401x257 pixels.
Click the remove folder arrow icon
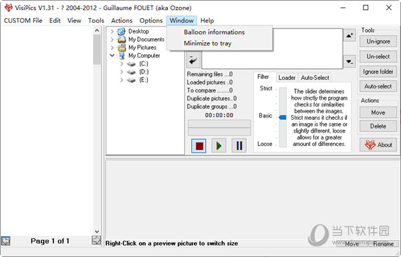pos(350,62)
